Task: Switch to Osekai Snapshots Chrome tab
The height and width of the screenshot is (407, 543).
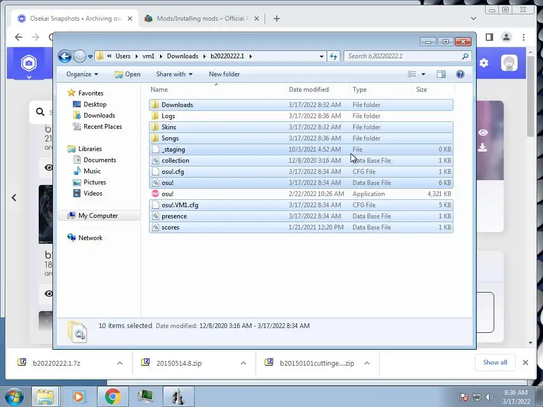Action: [75, 19]
